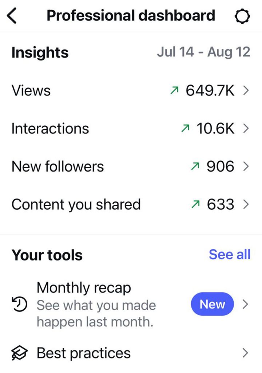Open the settings gear icon
This screenshot has width=262, height=373.
tap(242, 16)
